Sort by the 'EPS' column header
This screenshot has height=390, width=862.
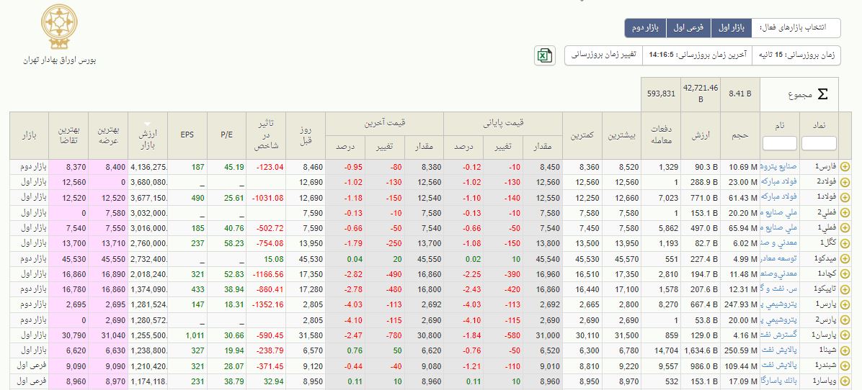187,136
